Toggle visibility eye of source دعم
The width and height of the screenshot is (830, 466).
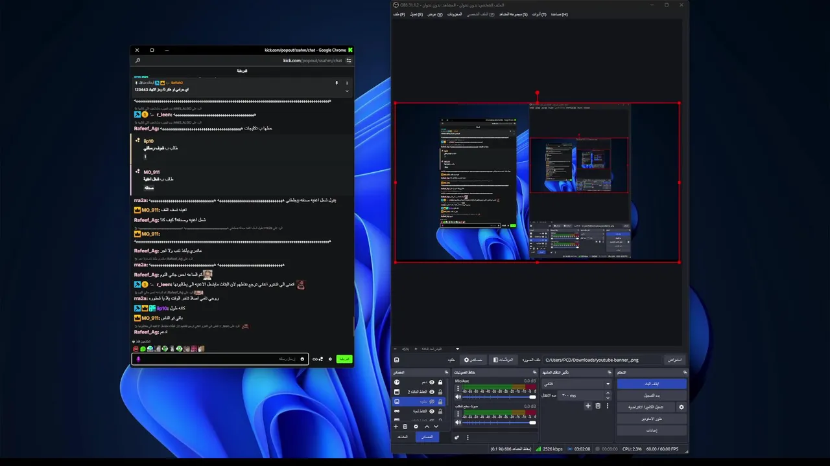(x=432, y=382)
